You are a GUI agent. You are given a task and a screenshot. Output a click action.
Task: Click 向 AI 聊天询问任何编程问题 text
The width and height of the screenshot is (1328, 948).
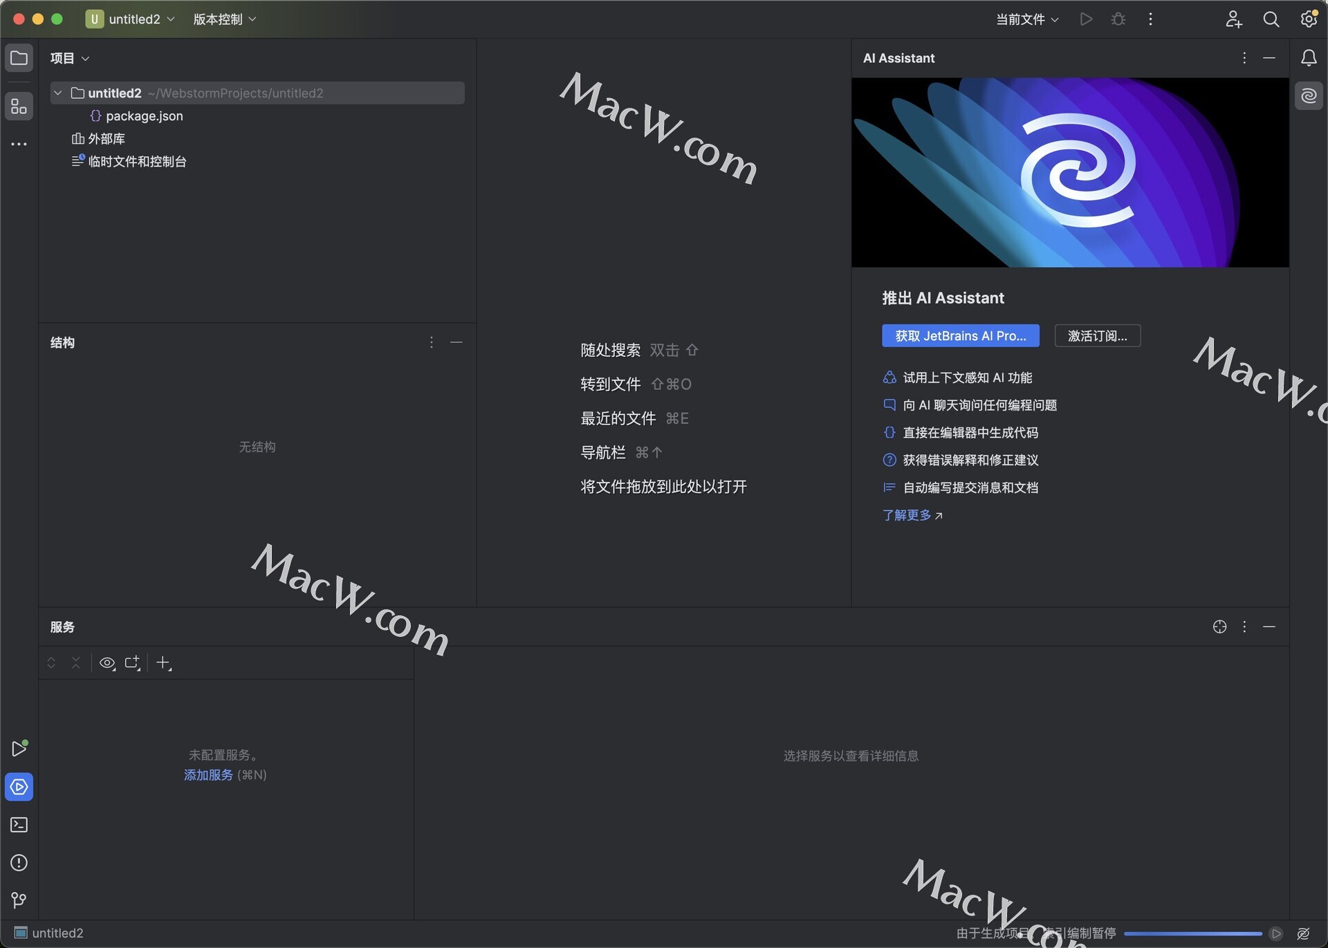pyautogui.click(x=979, y=405)
